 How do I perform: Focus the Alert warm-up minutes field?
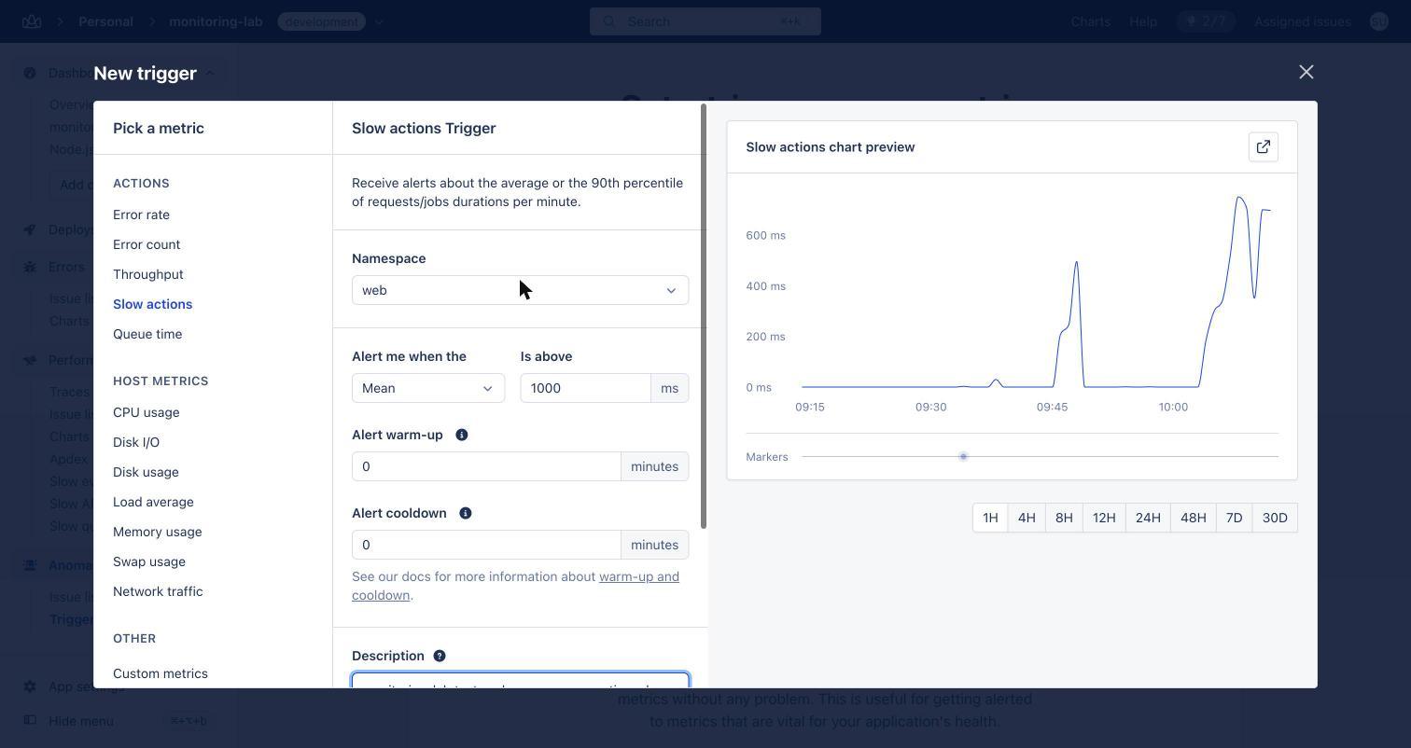tap(486, 466)
